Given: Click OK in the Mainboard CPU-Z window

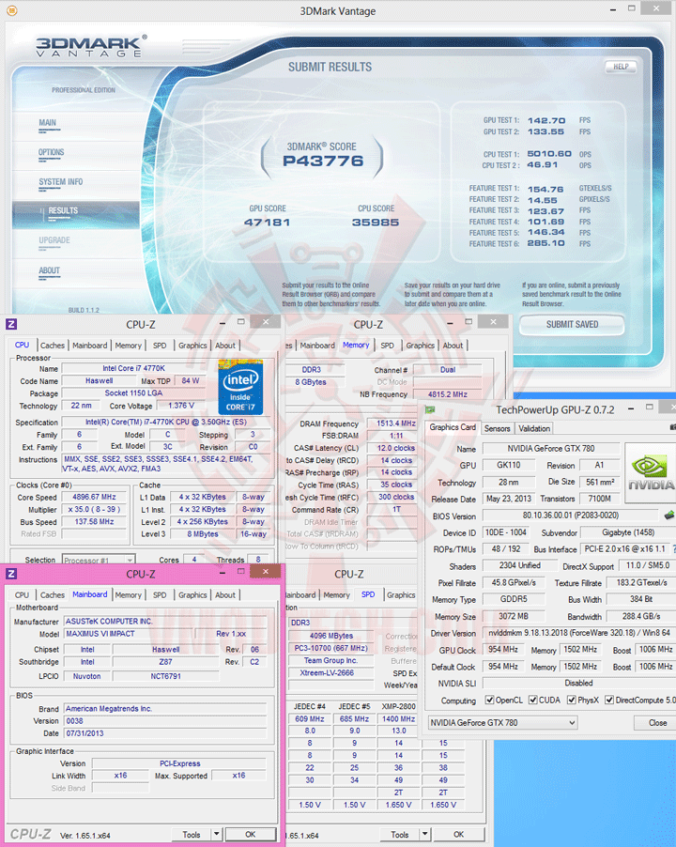Looking at the screenshot, I should [251, 834].
